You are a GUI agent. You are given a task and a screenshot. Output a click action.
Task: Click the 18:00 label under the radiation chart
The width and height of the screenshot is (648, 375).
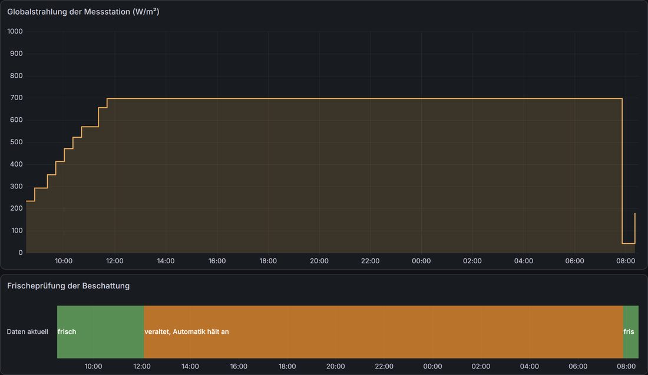(268, 261)
